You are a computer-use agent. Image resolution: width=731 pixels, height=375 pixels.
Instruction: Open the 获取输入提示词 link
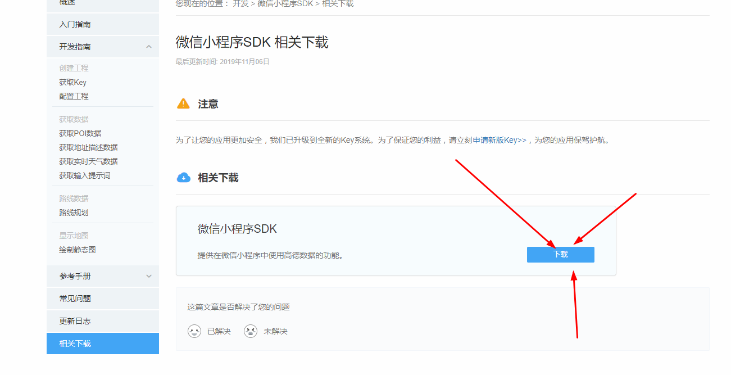coord(84,175)
